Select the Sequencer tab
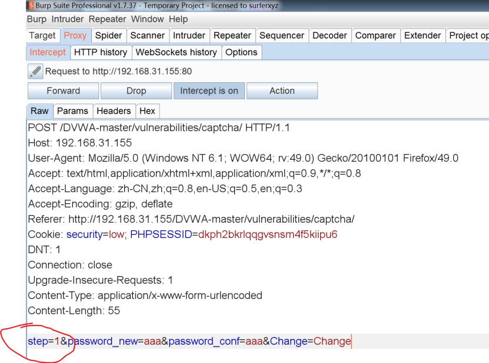 click(x=282, y=35)
